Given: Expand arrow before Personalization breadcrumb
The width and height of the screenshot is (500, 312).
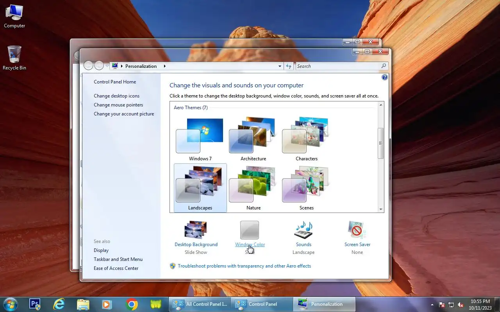Looking at the screenshot, I should (121, 66).
